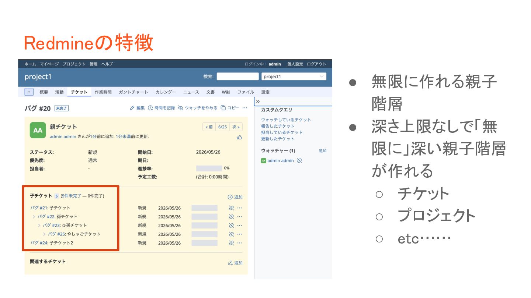
Task: Open the ガントチャート tab
Action: (x=133, y=92)
